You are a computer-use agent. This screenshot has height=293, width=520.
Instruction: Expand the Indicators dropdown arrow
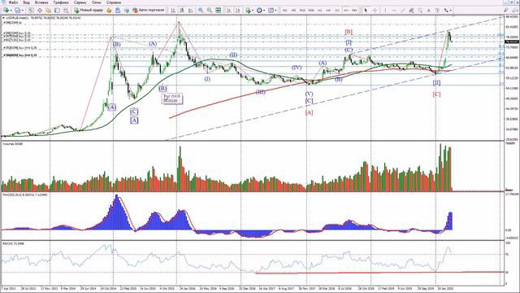(x=253, y=11)
